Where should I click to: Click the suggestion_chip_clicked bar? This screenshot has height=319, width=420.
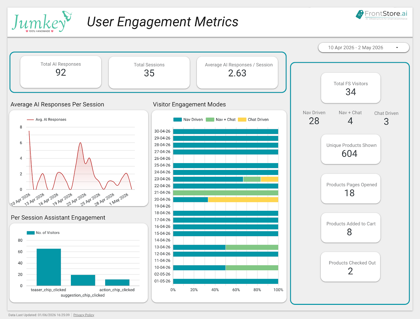point(83,280)
